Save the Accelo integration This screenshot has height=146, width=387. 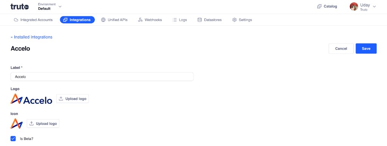tap(366, 49)
